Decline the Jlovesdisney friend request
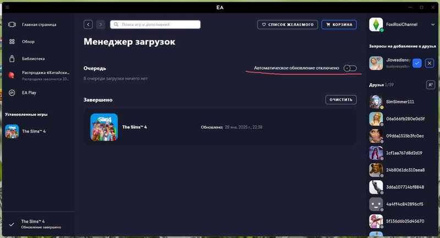440x238 pixels. pos(430,63)
